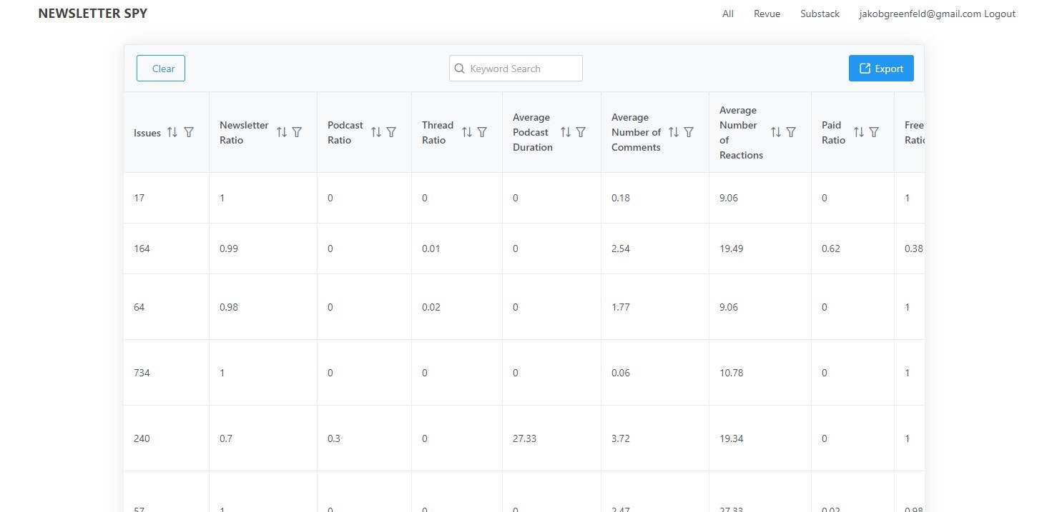Filter the Podcast Ratio column

click(x=391, y=132)
